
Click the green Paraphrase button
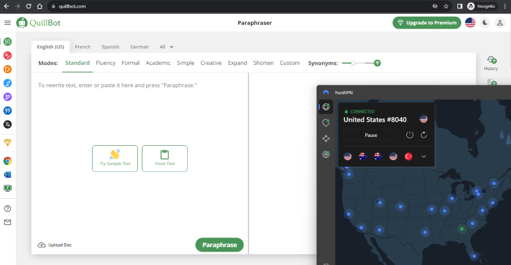219,245
